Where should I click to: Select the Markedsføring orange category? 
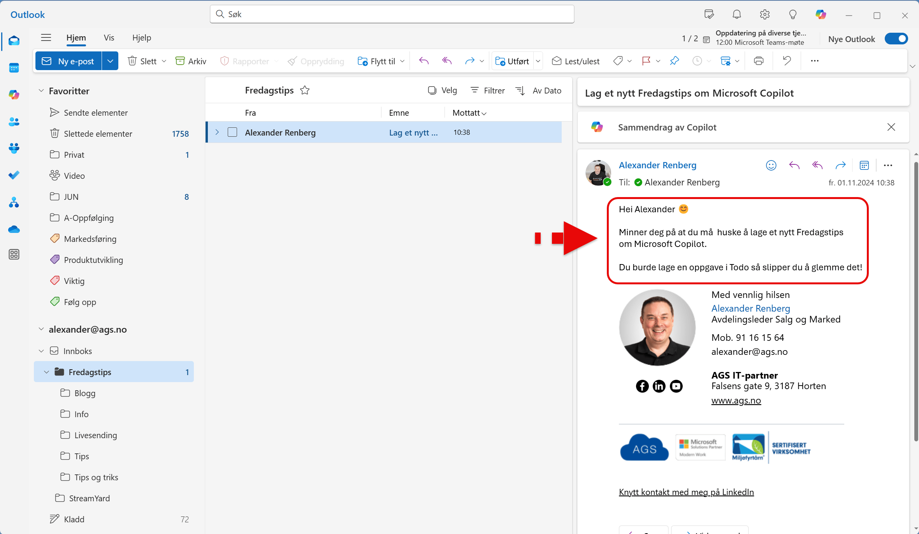point(114,239)
